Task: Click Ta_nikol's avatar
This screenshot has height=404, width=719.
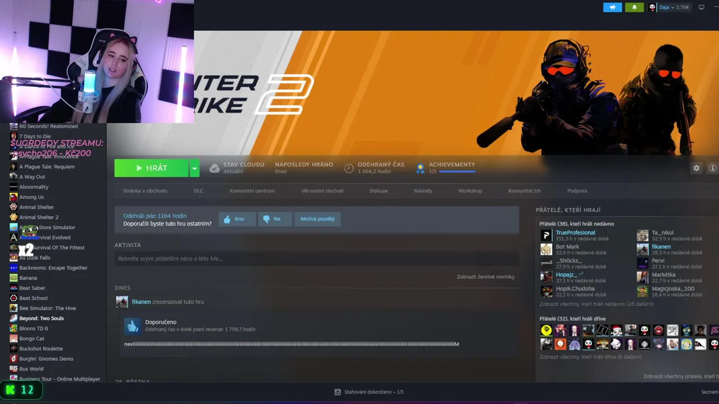Action: 643,235
